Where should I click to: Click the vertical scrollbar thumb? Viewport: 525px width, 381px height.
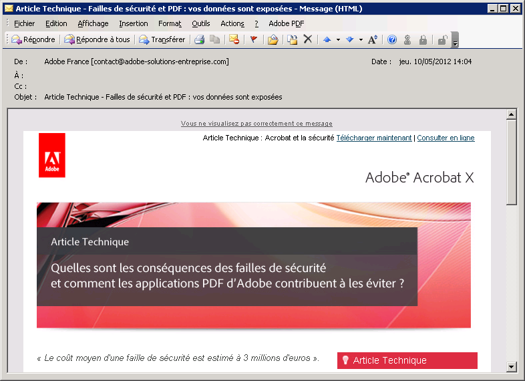point(511,162)
